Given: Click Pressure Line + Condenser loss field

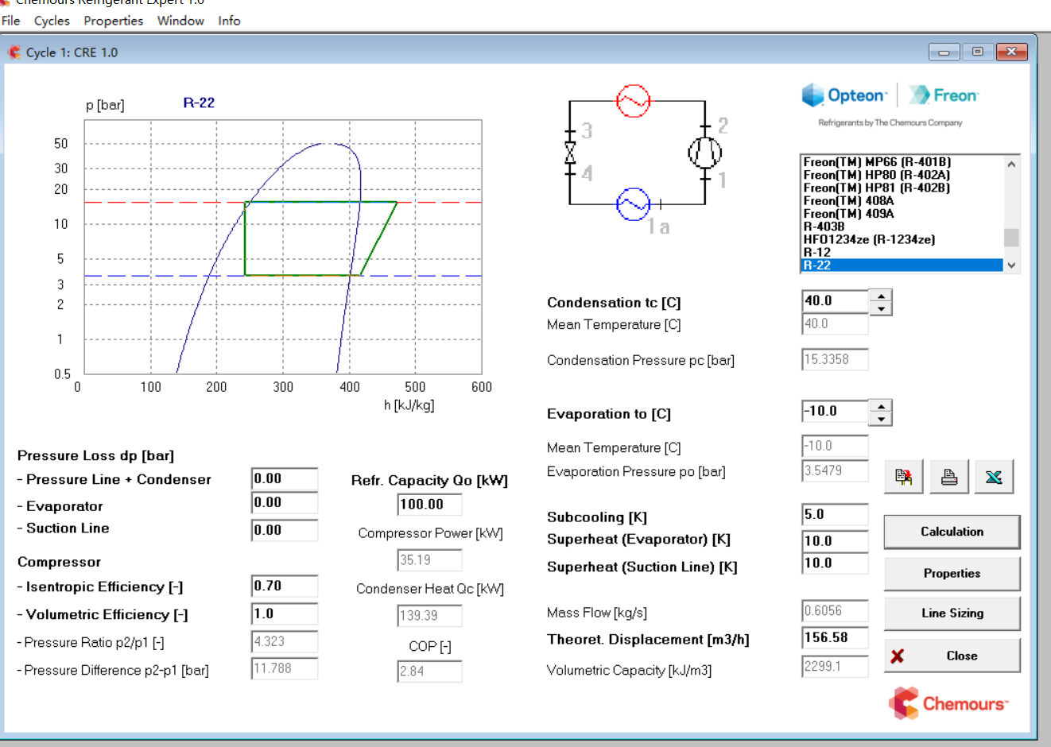Looking at the screenshot, I should pos(285,479).
